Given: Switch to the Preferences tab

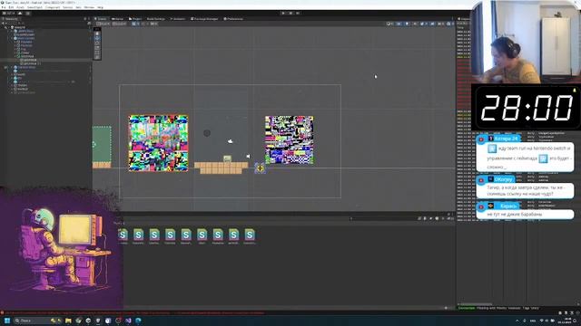Looking at the screenshot, I should (x=233, y=19).
